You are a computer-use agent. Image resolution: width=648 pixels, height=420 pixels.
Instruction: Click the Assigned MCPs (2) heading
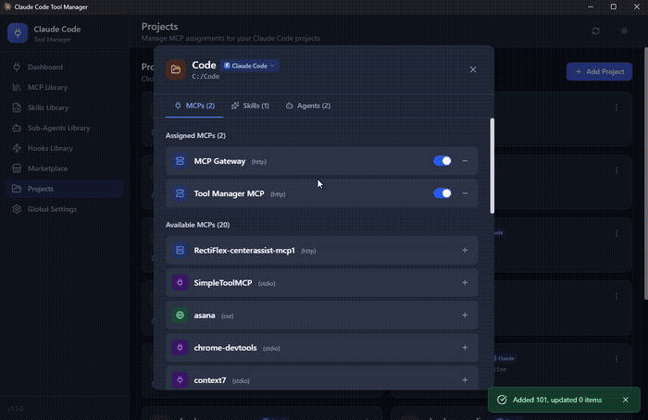(195, 135)
